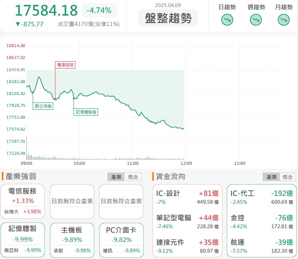Click the 台灣大 +3.98% stock link
This screenshot has width=298, height=259.
pos(23,212)
